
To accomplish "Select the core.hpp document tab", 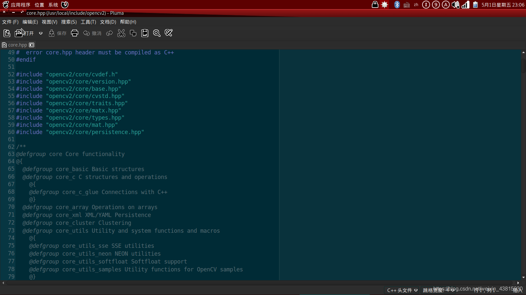I will coord(17,45).
